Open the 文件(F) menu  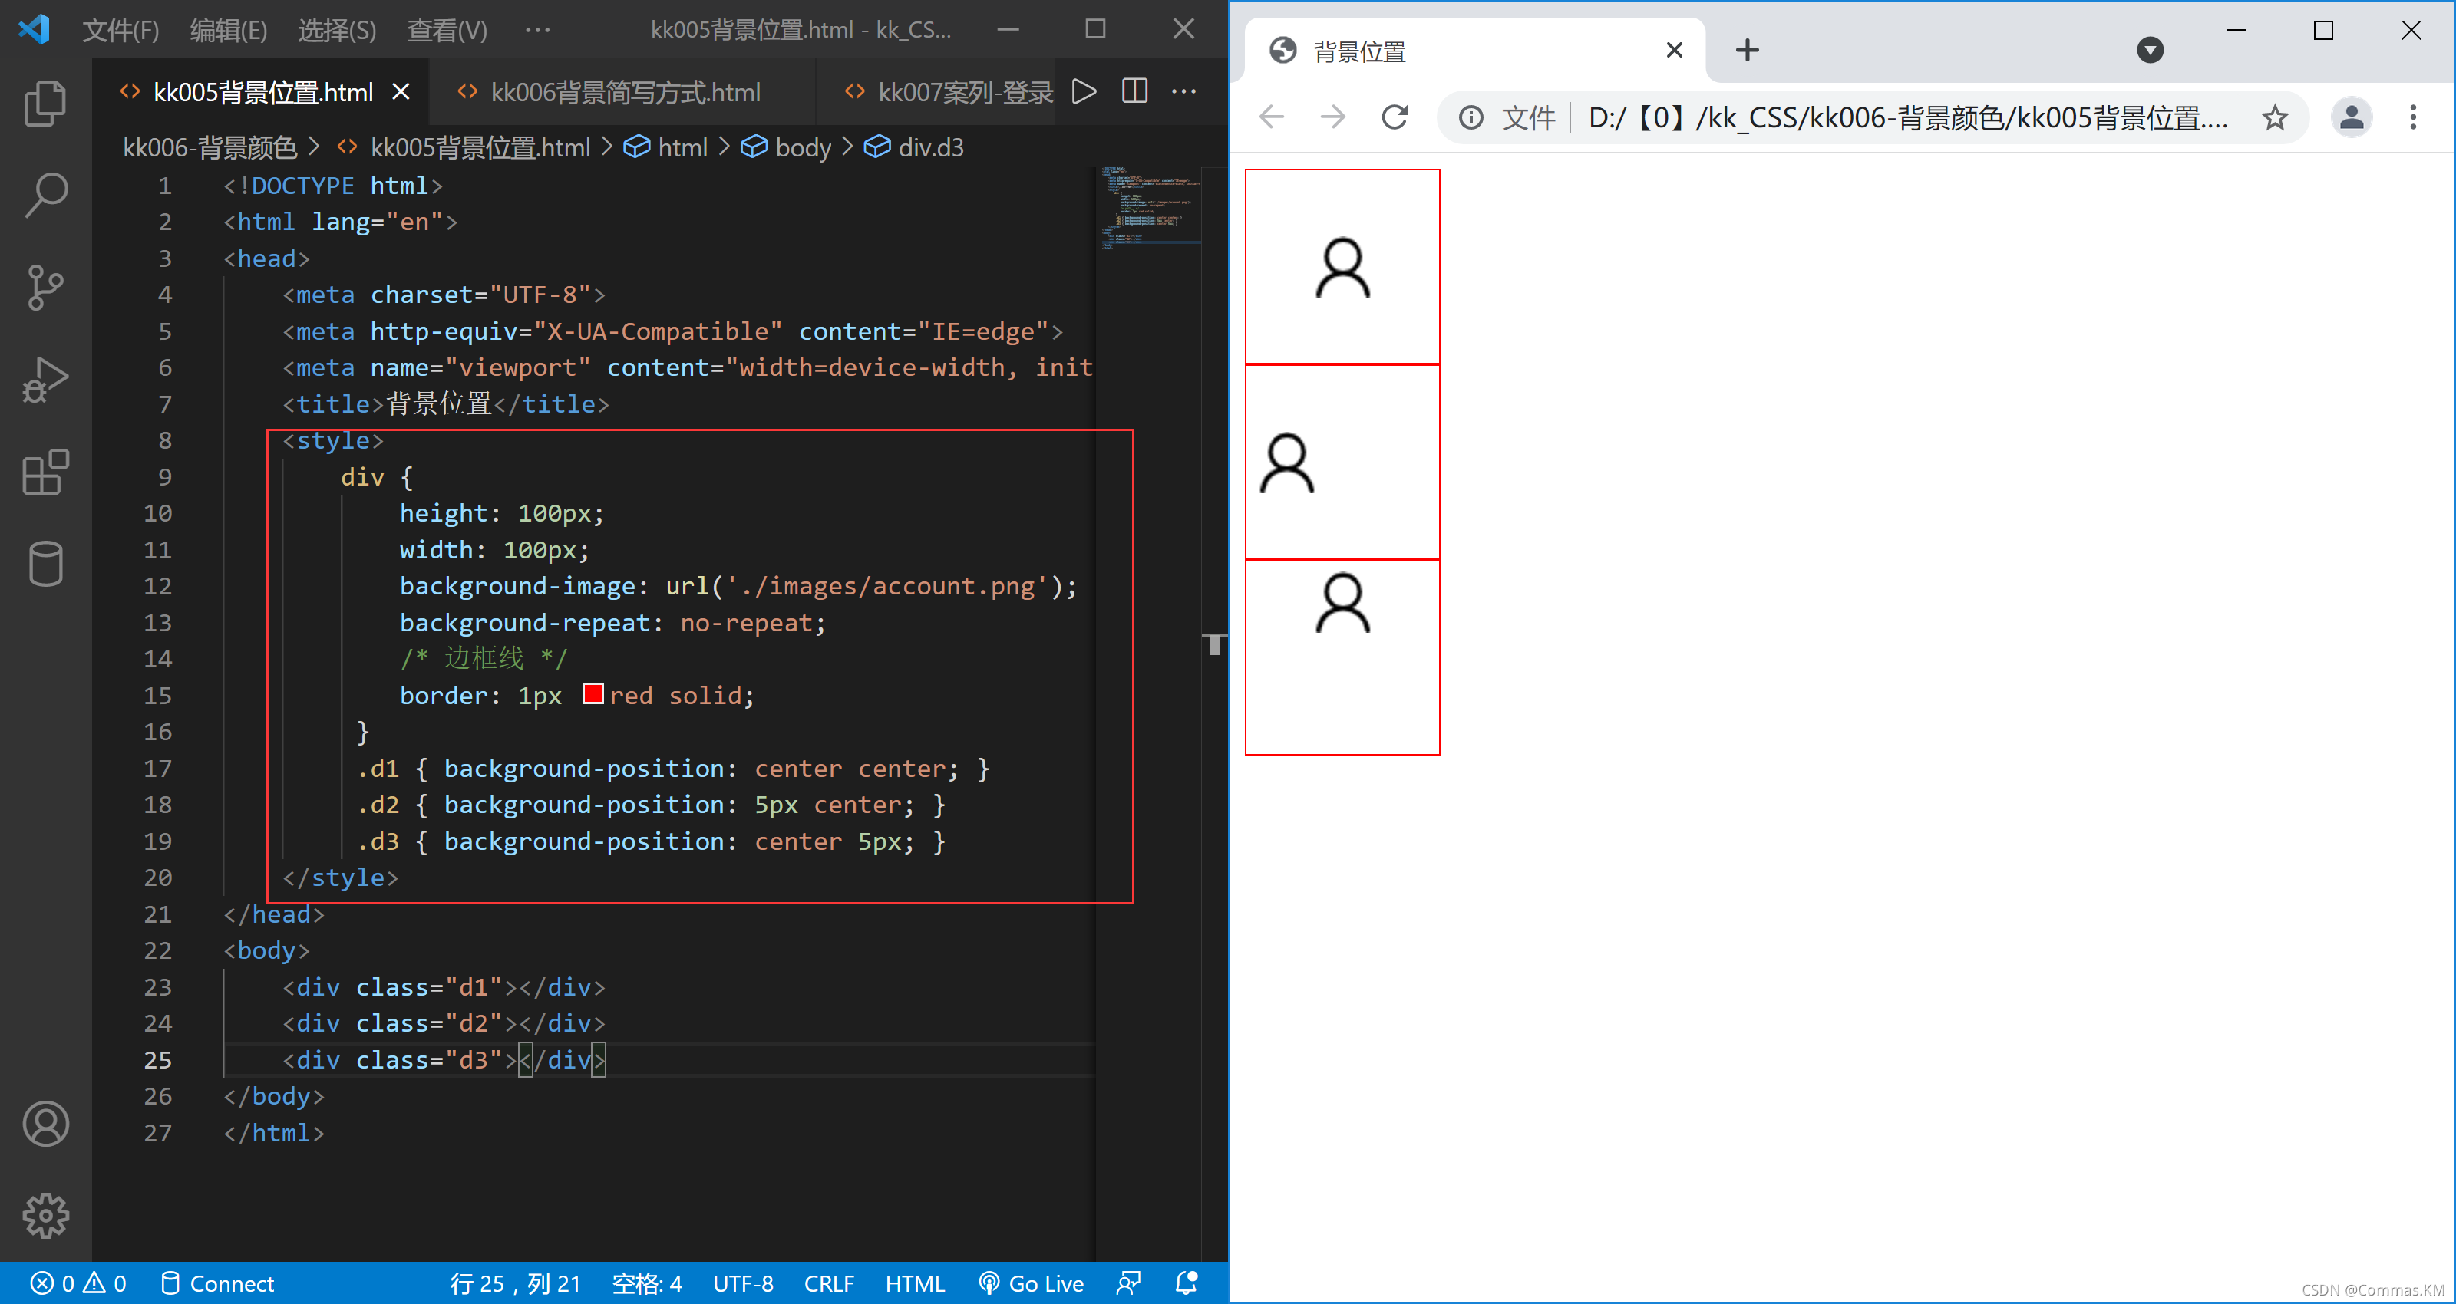point(120,30)
